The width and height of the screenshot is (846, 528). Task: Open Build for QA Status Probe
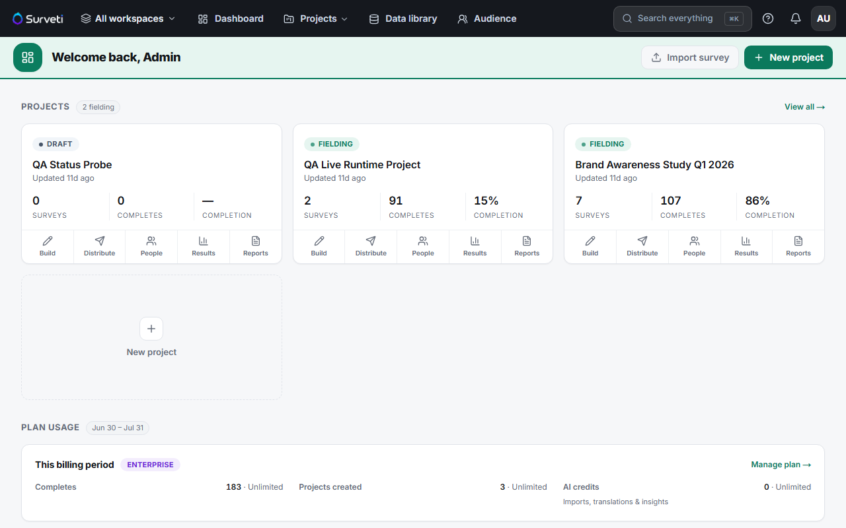(48, 247)
